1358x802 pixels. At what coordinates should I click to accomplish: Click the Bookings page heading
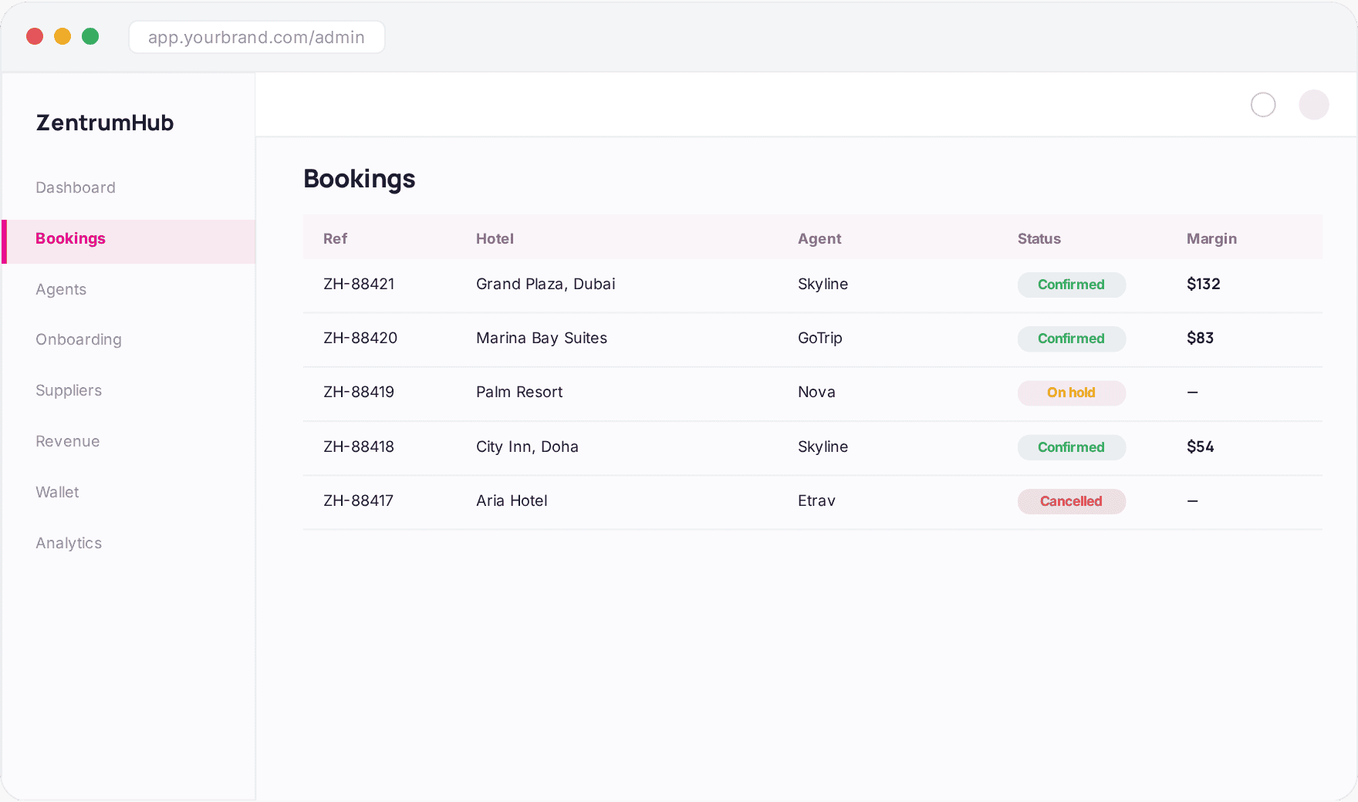click(360, 179)
